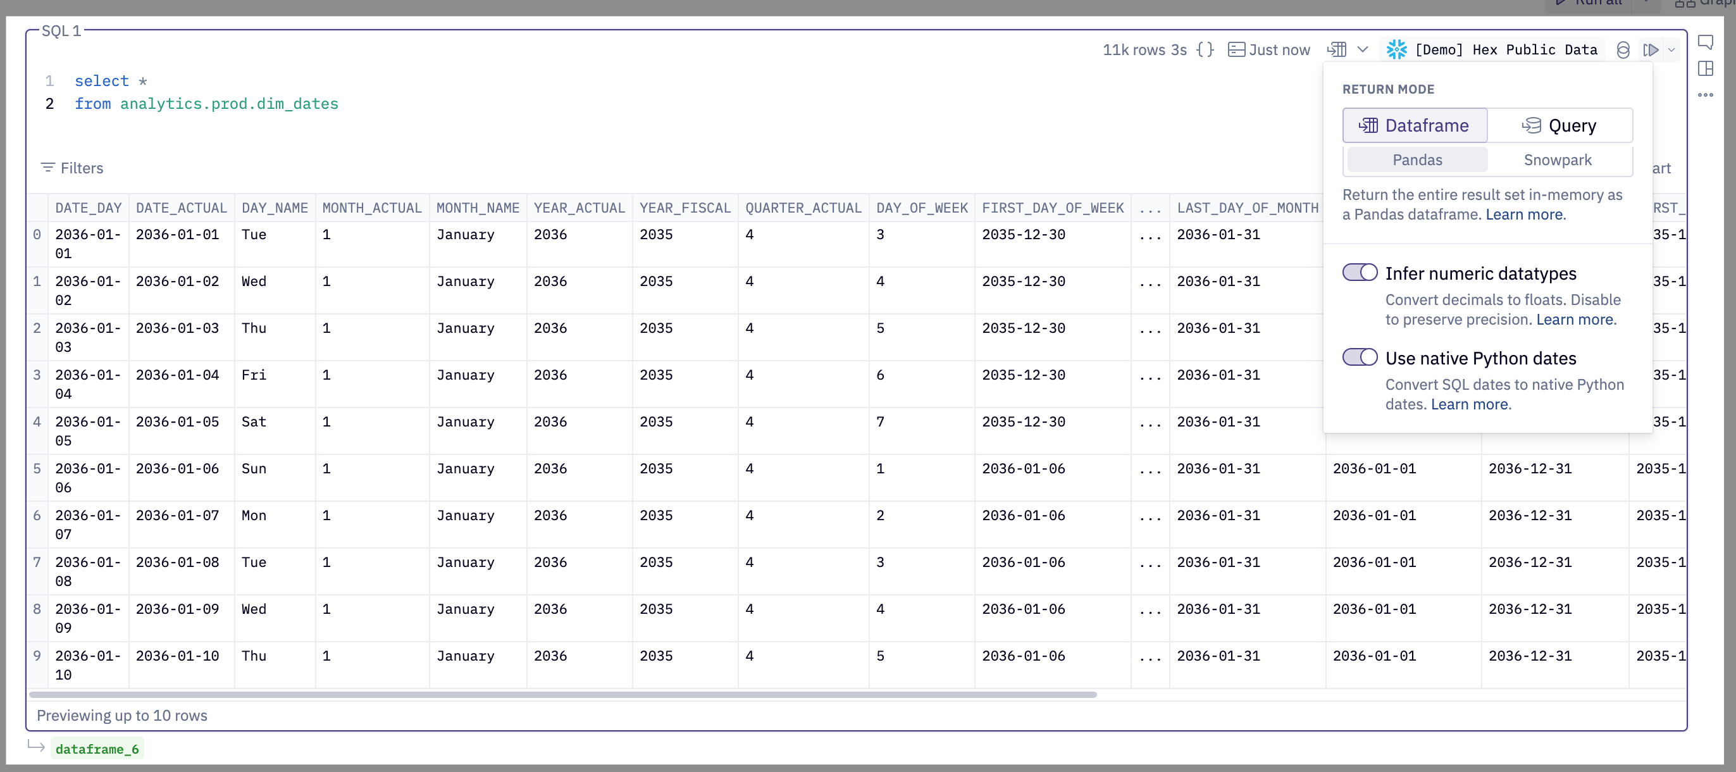Click the layout panel icon on the right edge
This screenshot has height=772, width=1736.
point(1707,69)
